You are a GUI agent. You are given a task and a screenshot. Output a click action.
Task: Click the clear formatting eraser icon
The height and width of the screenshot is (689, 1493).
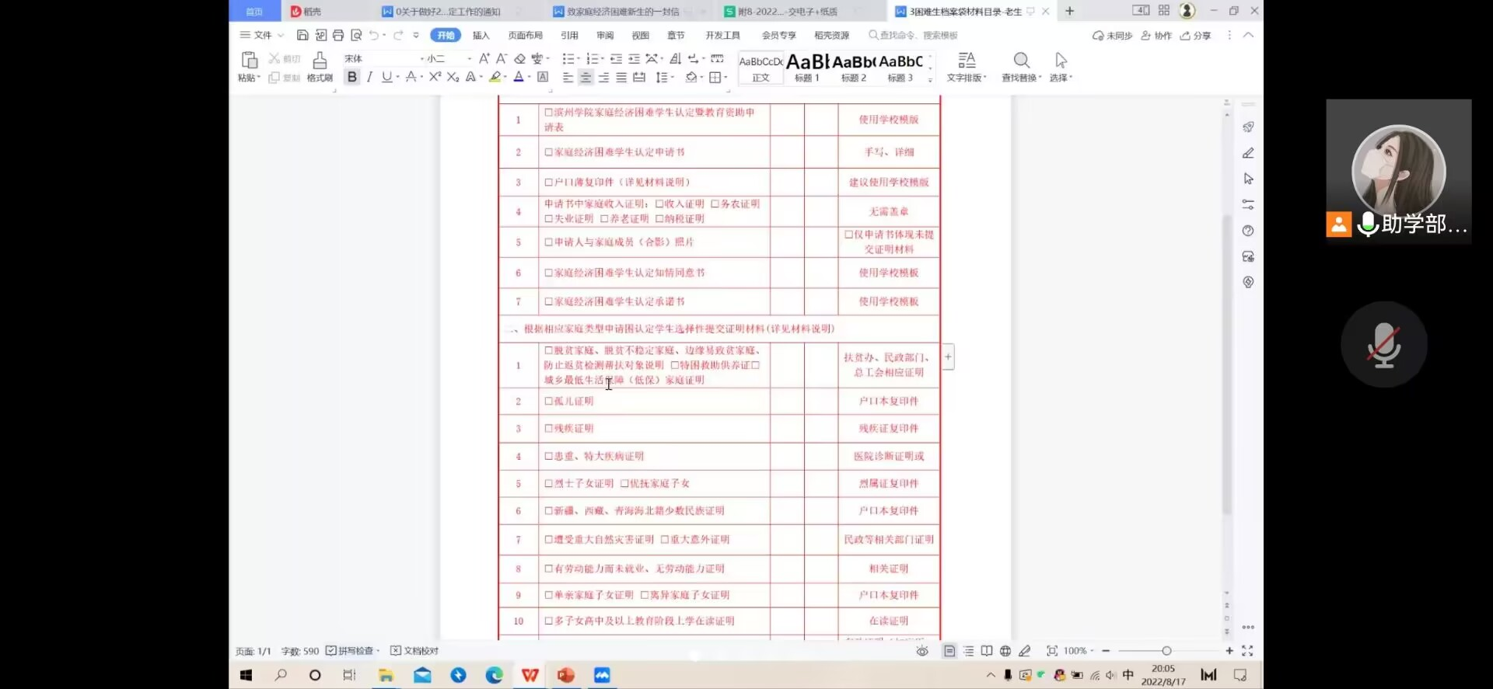tap(519, 58)
